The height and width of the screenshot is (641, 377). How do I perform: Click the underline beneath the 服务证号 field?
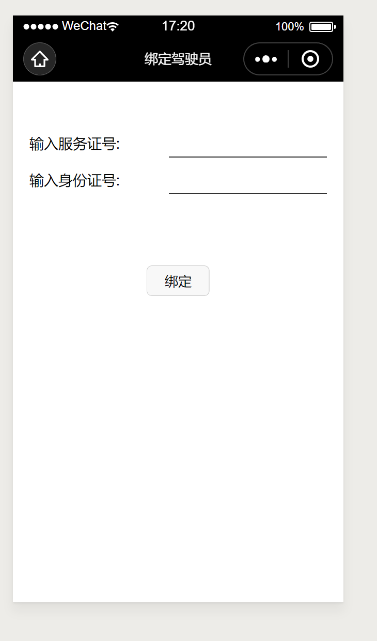pyautogui.click(x=248, y=157)
